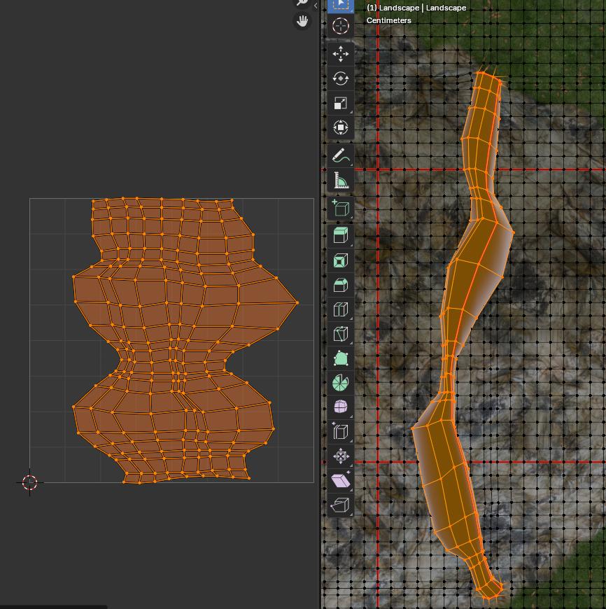Activate the Spin tool
The width and height of the screenshot is (606, 609).
click(x=341, y=383)
